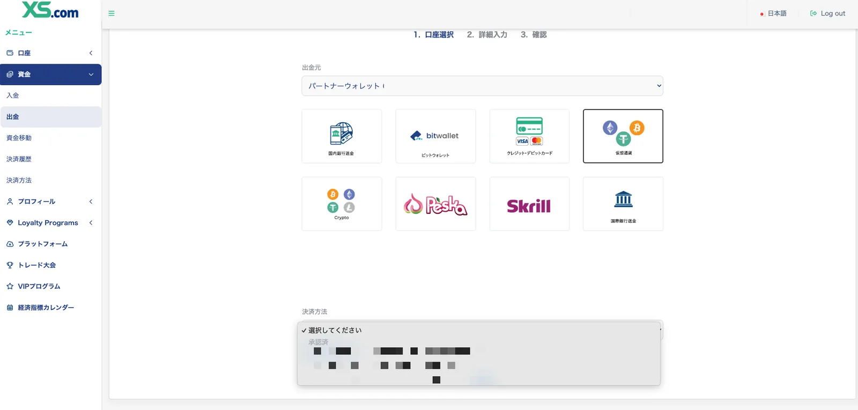Select the Crypto payment option

tap(342, 204)
